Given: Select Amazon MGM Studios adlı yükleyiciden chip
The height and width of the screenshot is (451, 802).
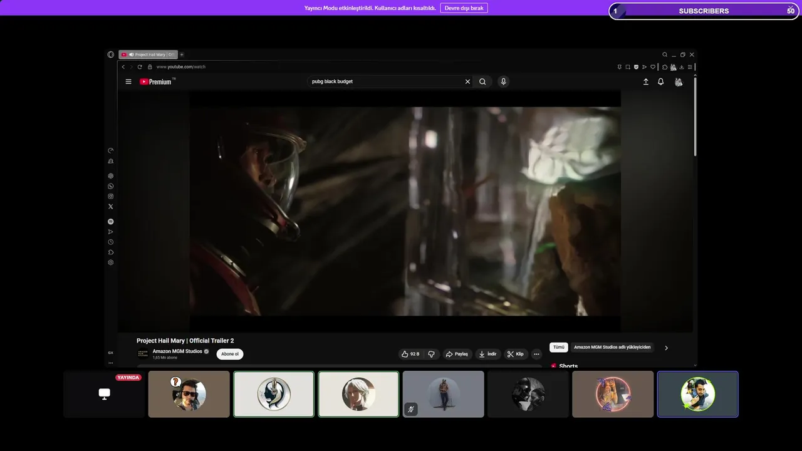Looking at the screenshot, I should 612,347.
